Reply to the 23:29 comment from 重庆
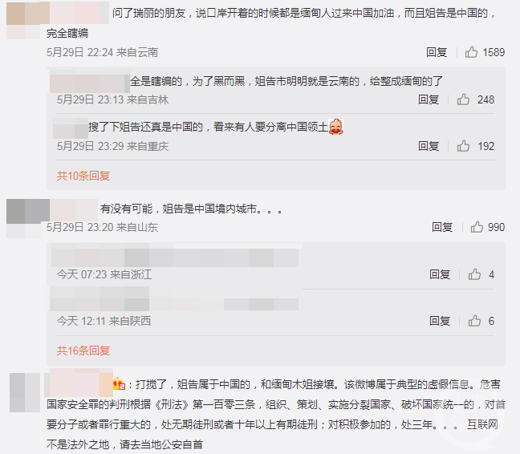This screenshot has height=454, width=520. 429,146
